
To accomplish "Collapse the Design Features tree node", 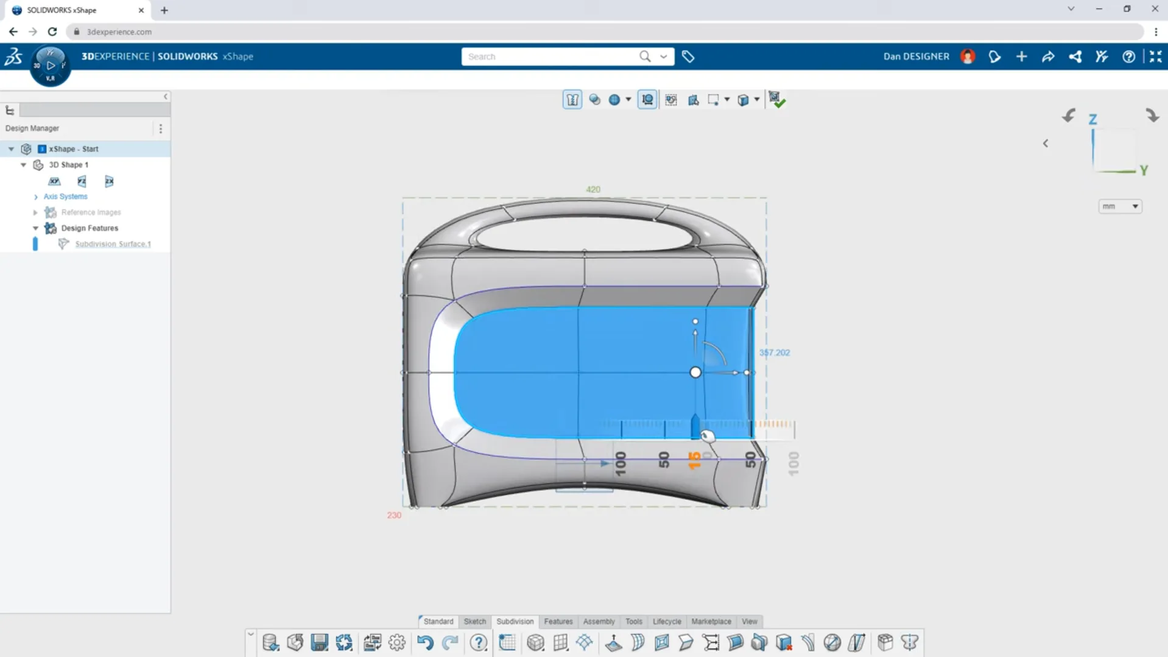I will (36, 228).
